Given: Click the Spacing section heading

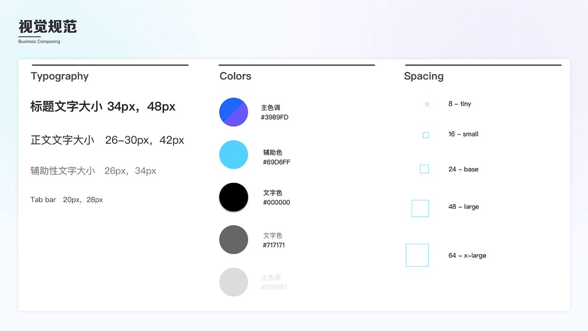Looking at the screenshot, I should click(424, 76).
